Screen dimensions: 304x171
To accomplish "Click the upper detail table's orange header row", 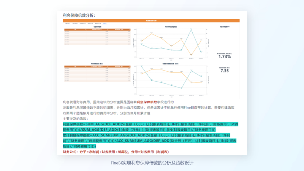I will tap(97, 30).
